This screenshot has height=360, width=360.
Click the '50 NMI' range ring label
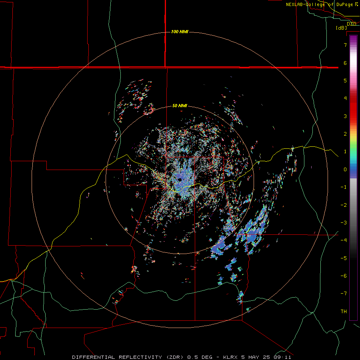coord(180,106)
